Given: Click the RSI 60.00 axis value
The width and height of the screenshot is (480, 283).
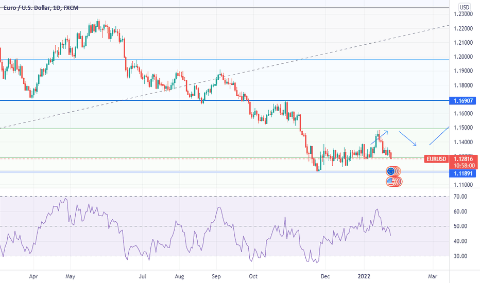Looking at the screenshot, I should tap(460, 211).
